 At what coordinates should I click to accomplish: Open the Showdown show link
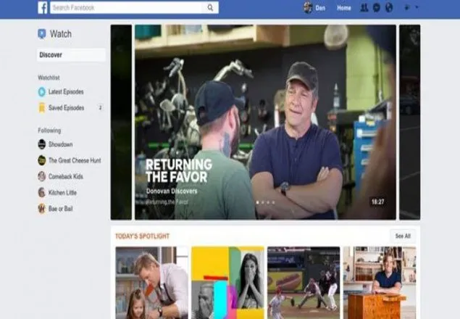(x=60, y=144)
